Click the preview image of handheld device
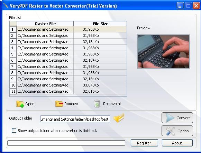This screenshot has height=153, width=201. (x=163, y=51)
